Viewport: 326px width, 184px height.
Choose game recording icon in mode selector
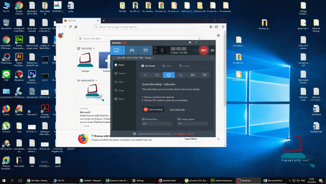pos(193,75)
